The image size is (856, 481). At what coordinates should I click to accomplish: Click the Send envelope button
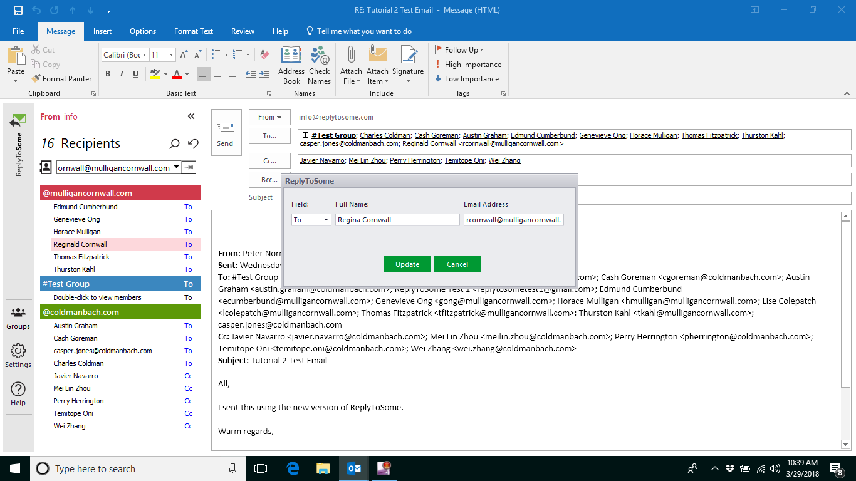[x=225, y=133]
